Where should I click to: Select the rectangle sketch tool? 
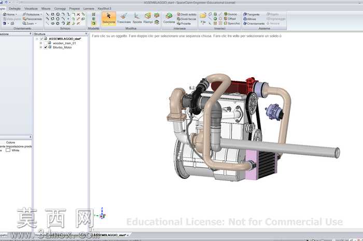click(x=52, y=15)
